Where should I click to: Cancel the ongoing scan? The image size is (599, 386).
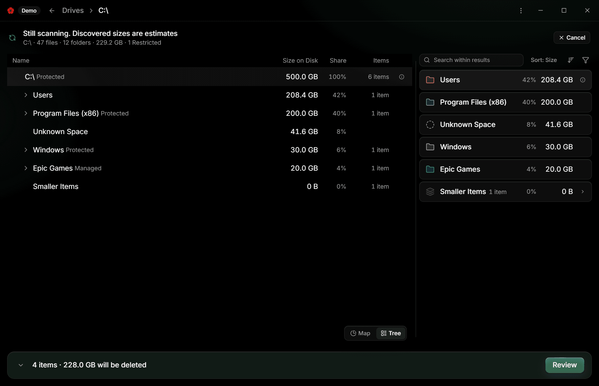(572, 38)
